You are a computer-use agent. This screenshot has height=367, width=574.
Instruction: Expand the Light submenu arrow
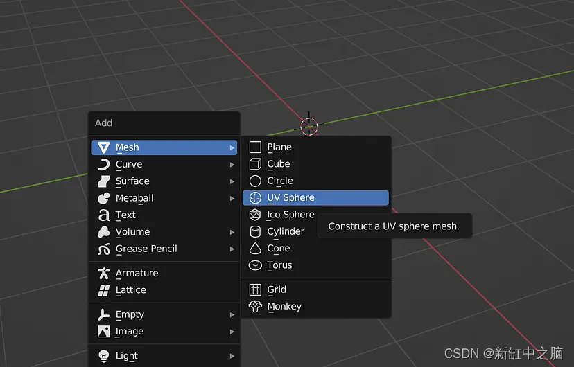(232, 356)
